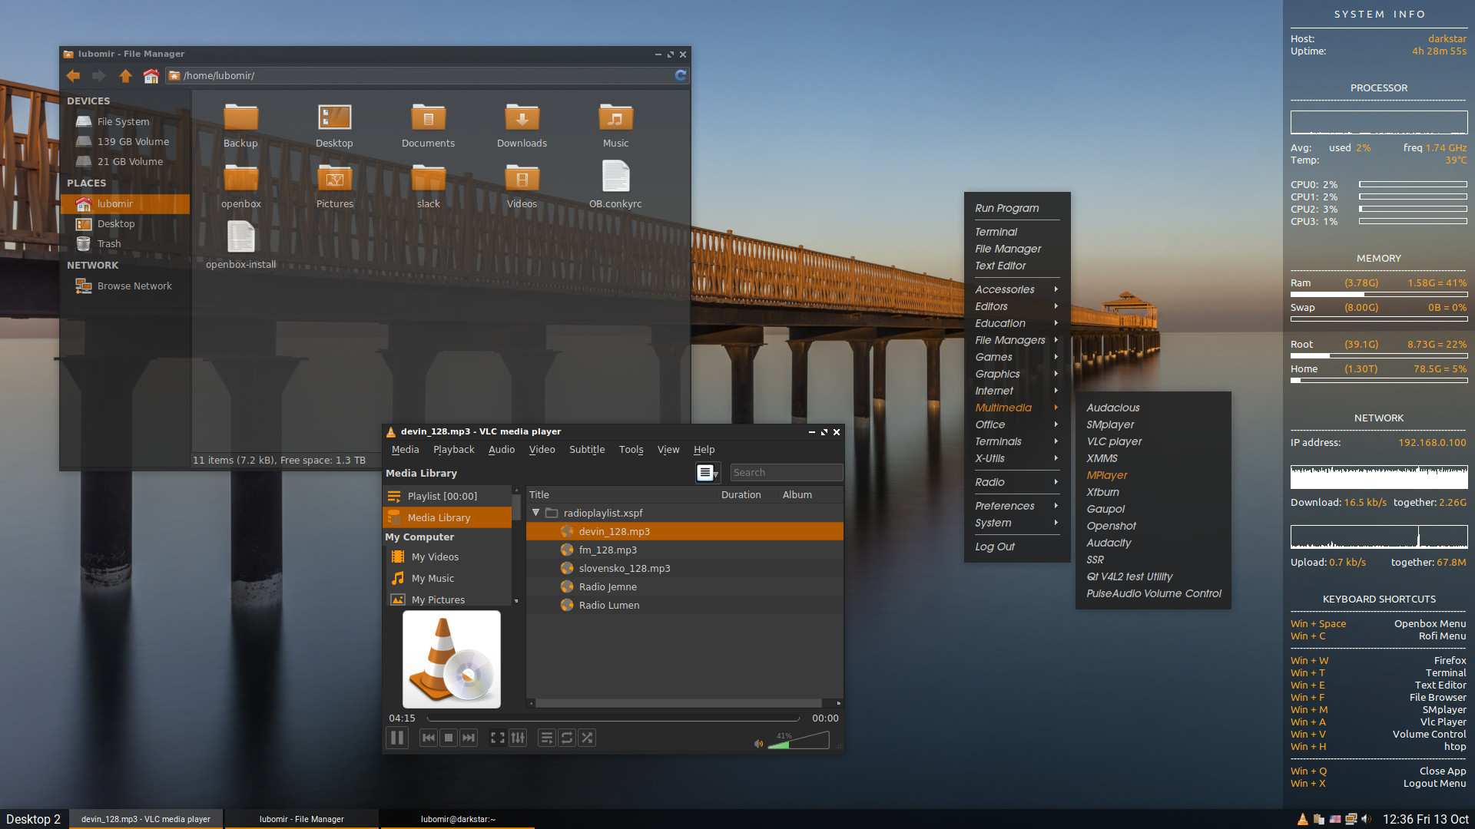Toggle the playlist view button in VLC
Viewport: 1475px width, 829px height.
[x=547, y=738]
